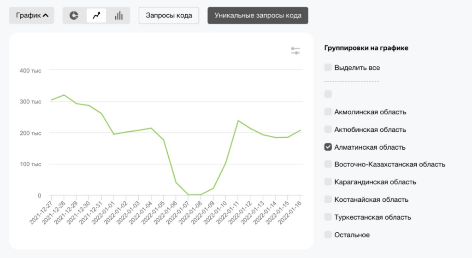The width and height of the screenshot is (472, 258).
Task: Enable Актюбинская область checkbox
Action: tap(328, 129)
